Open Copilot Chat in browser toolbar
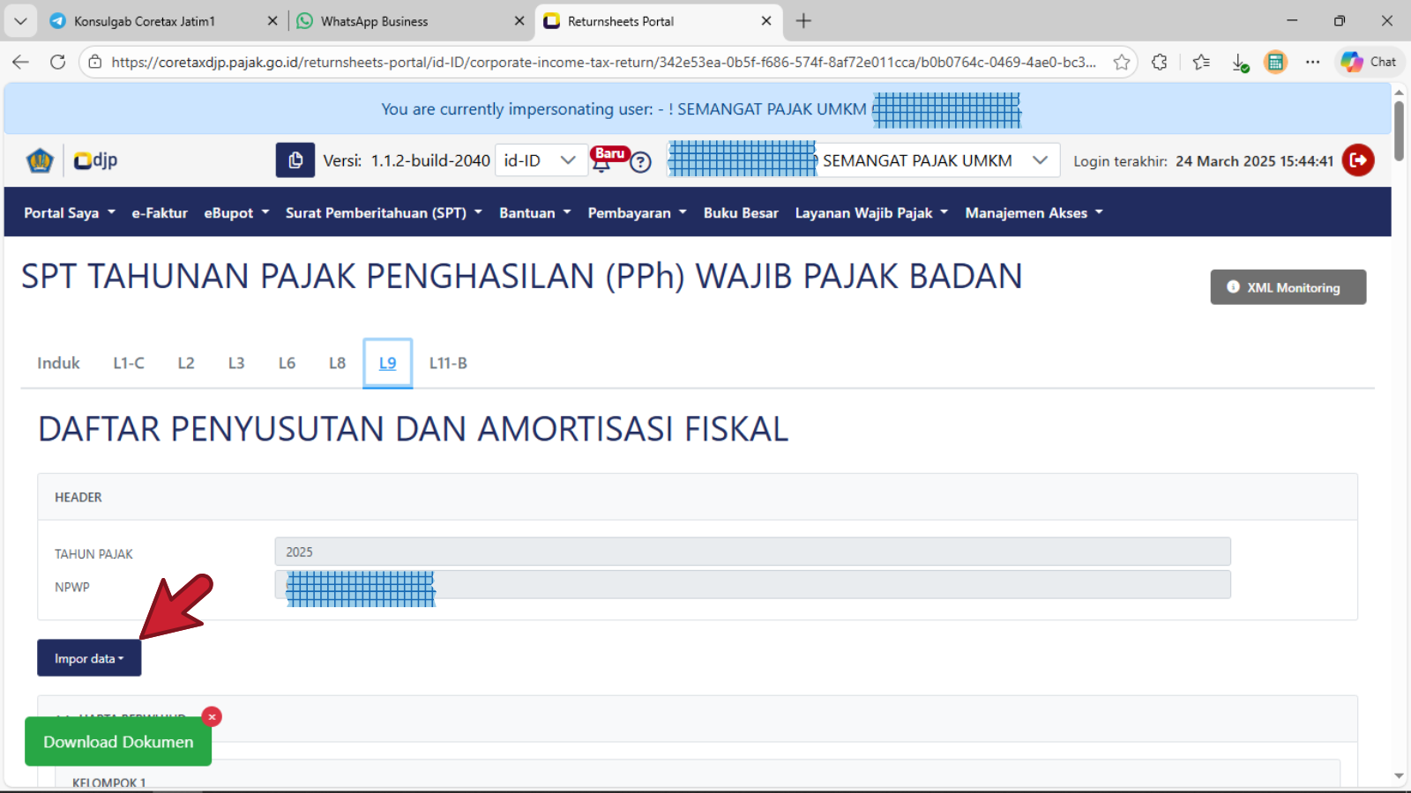 [1369, 62]
